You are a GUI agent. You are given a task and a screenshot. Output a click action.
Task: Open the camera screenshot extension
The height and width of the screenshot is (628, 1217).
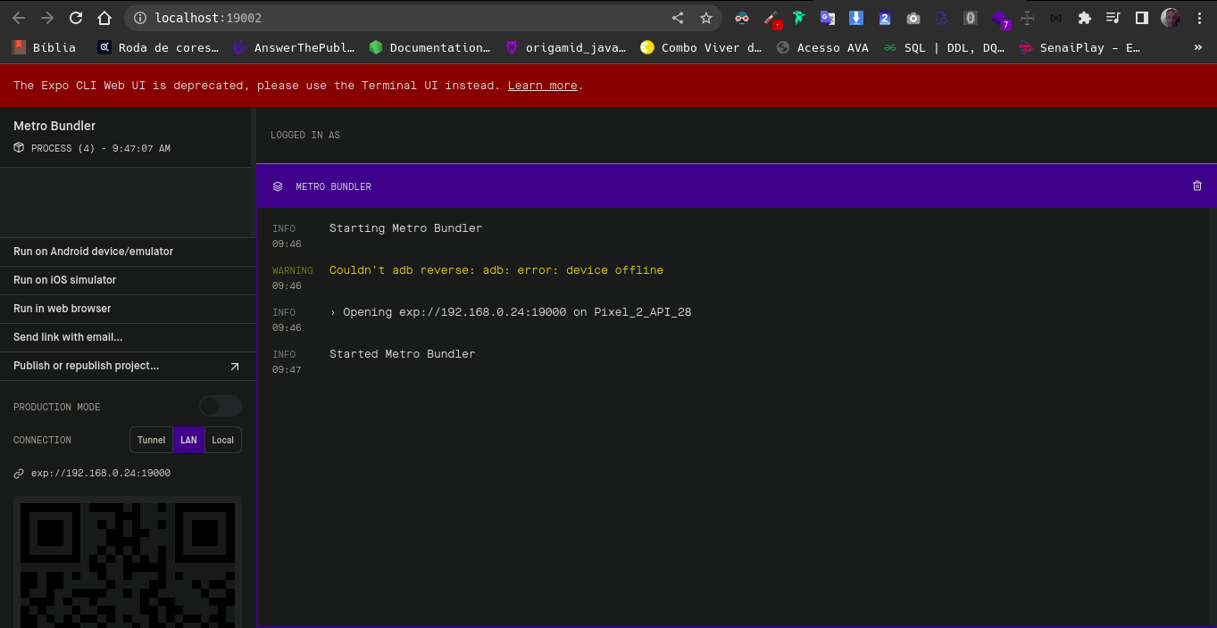[913, 18]
